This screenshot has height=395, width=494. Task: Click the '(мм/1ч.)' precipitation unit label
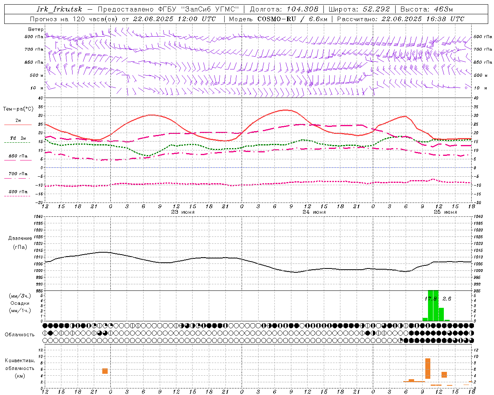click(x=20, y=311)
